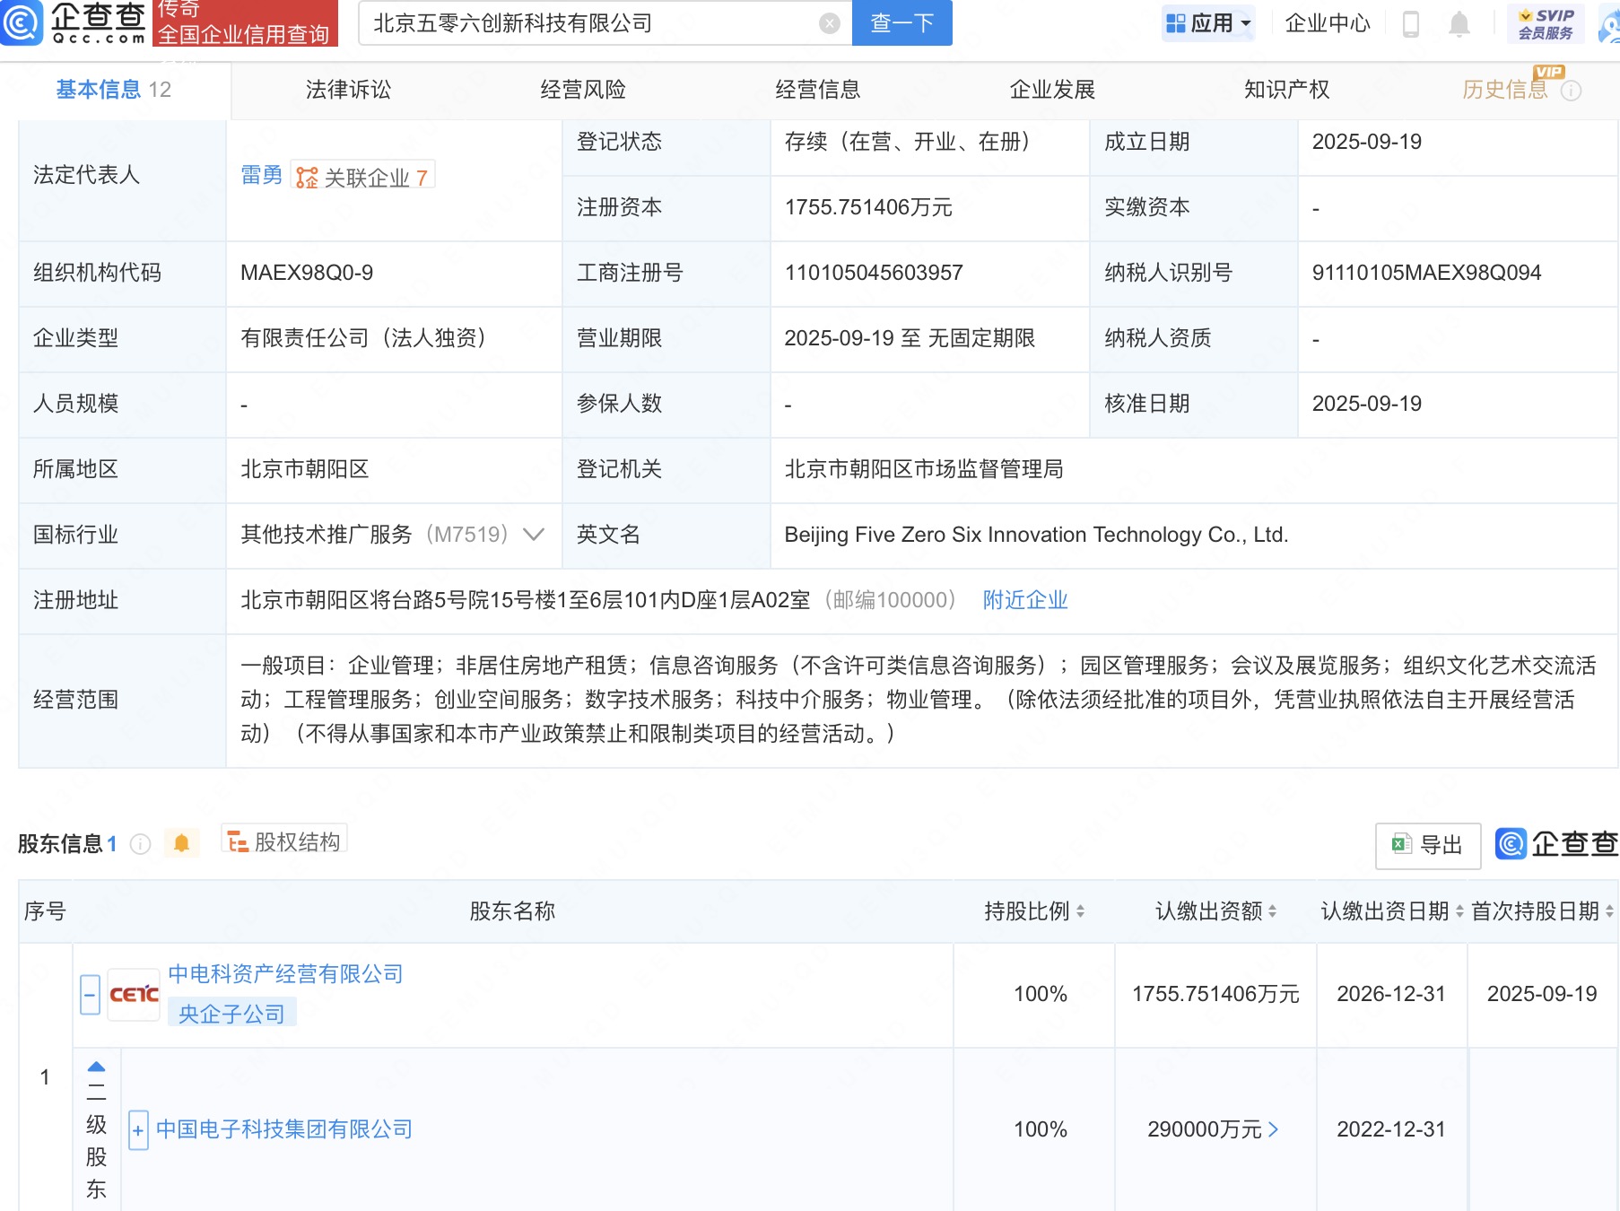Viewport: 1620px width, 1211px height.
Task: Click the Qcc watermark logo beside export
Action: coord(1556,844)
